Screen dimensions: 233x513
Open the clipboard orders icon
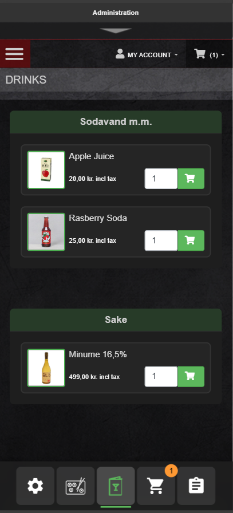click(196, 486)
